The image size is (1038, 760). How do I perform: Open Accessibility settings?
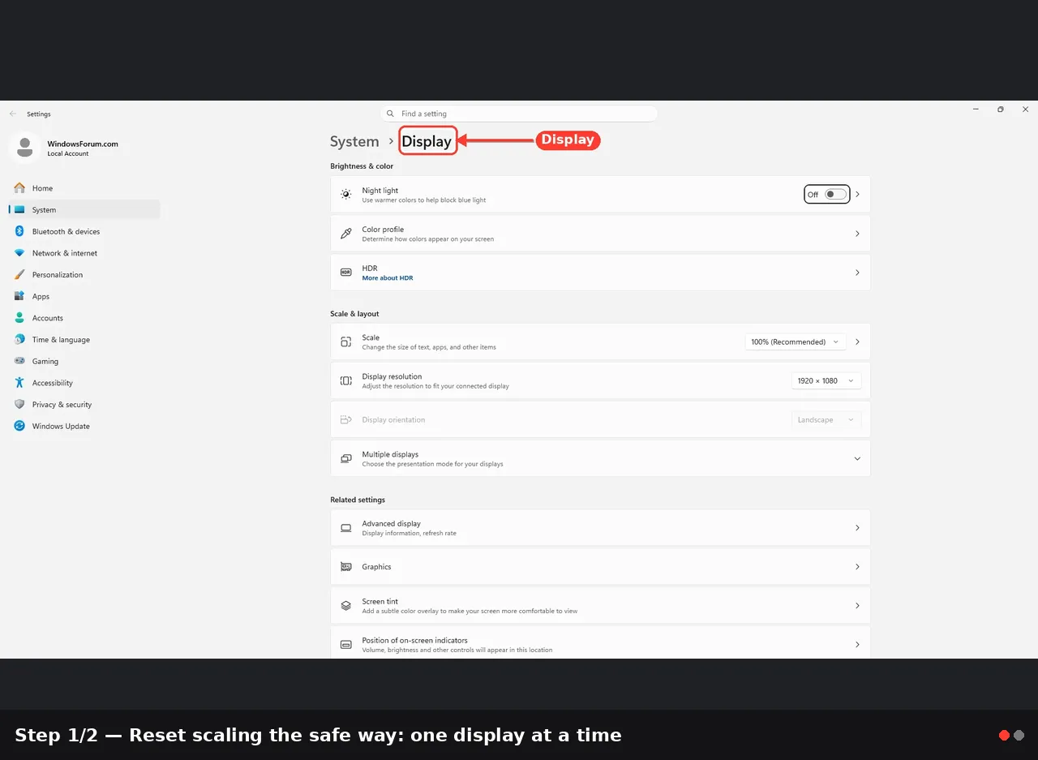(x=84, y=383)
